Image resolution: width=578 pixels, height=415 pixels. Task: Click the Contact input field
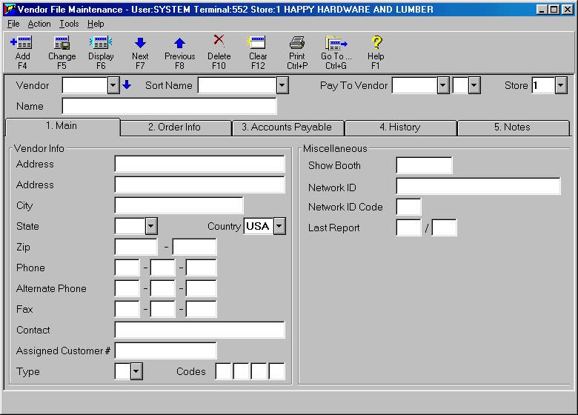click(199, 330)
